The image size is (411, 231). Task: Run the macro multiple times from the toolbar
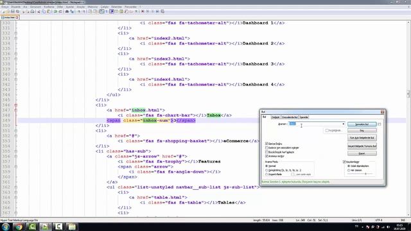(x=157, y=12)
